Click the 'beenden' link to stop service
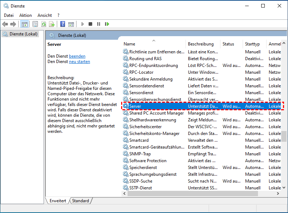 point(77,56)
